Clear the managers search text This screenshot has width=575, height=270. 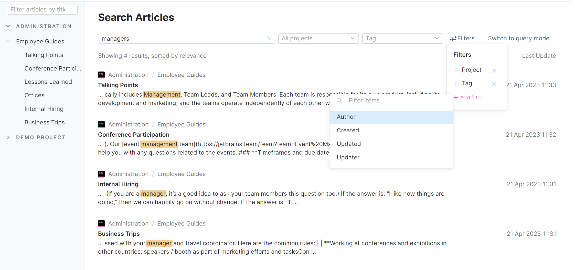pos(269,39)
